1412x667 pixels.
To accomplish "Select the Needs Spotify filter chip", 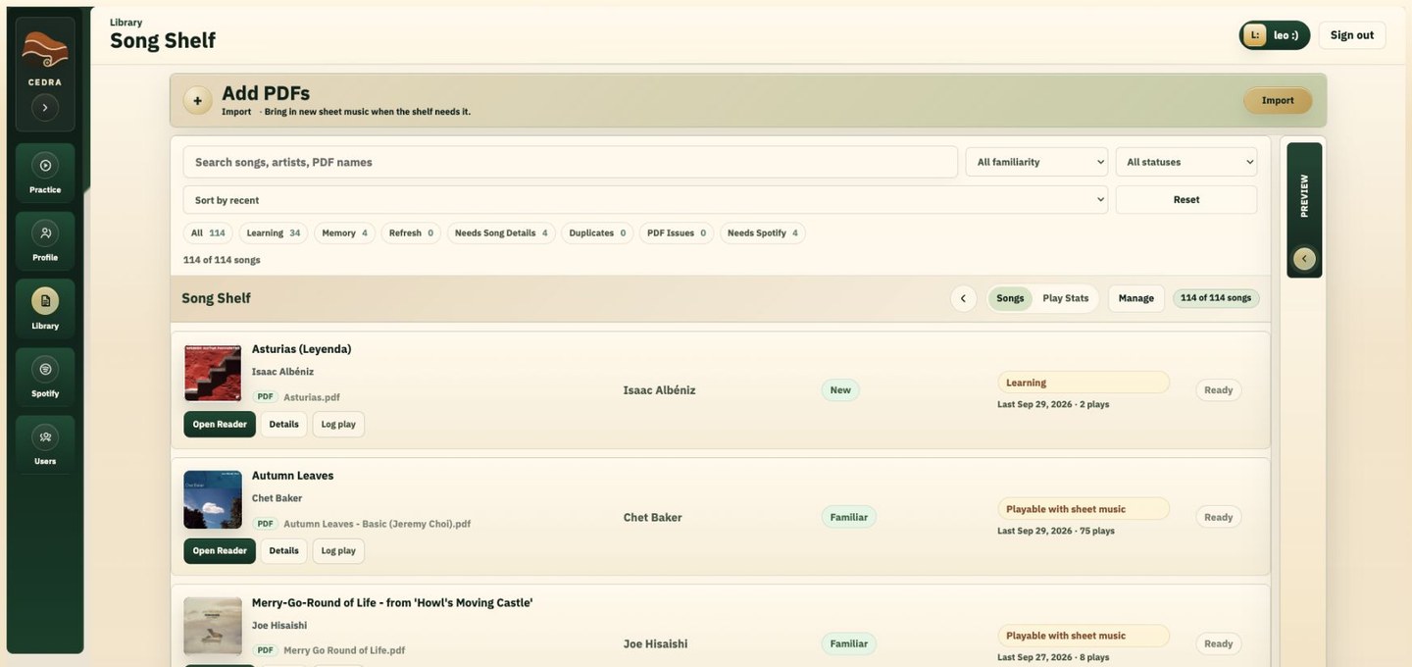I will [762, 233].
